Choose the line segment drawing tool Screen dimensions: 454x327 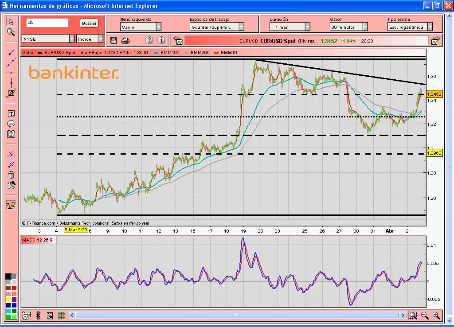coord(11,52)
